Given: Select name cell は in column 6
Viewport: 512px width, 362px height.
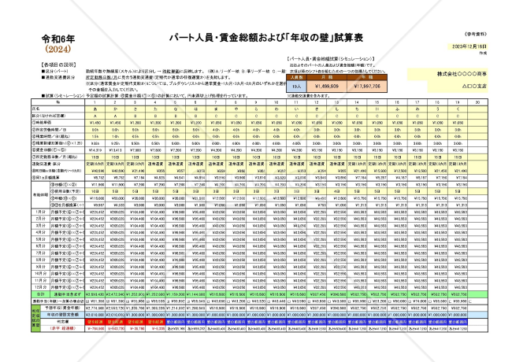Looking at the screenshot, I should (x=195, y=109).
